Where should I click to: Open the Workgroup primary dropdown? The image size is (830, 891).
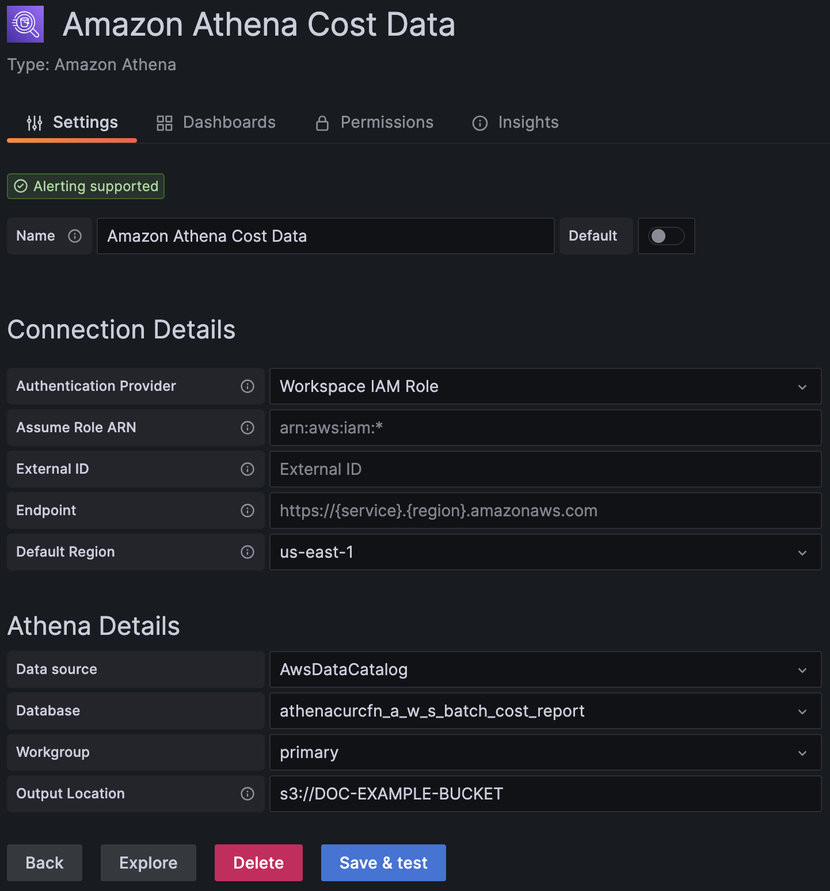pos(546,752)
